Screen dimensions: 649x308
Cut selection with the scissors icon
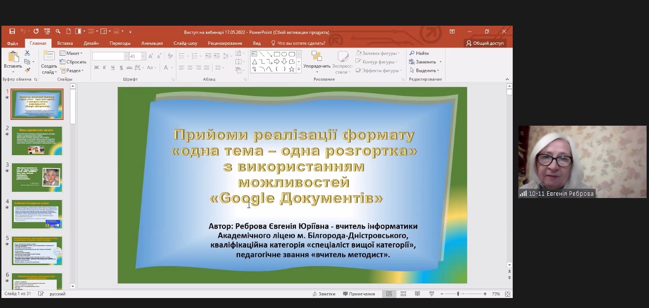[27, 53]
